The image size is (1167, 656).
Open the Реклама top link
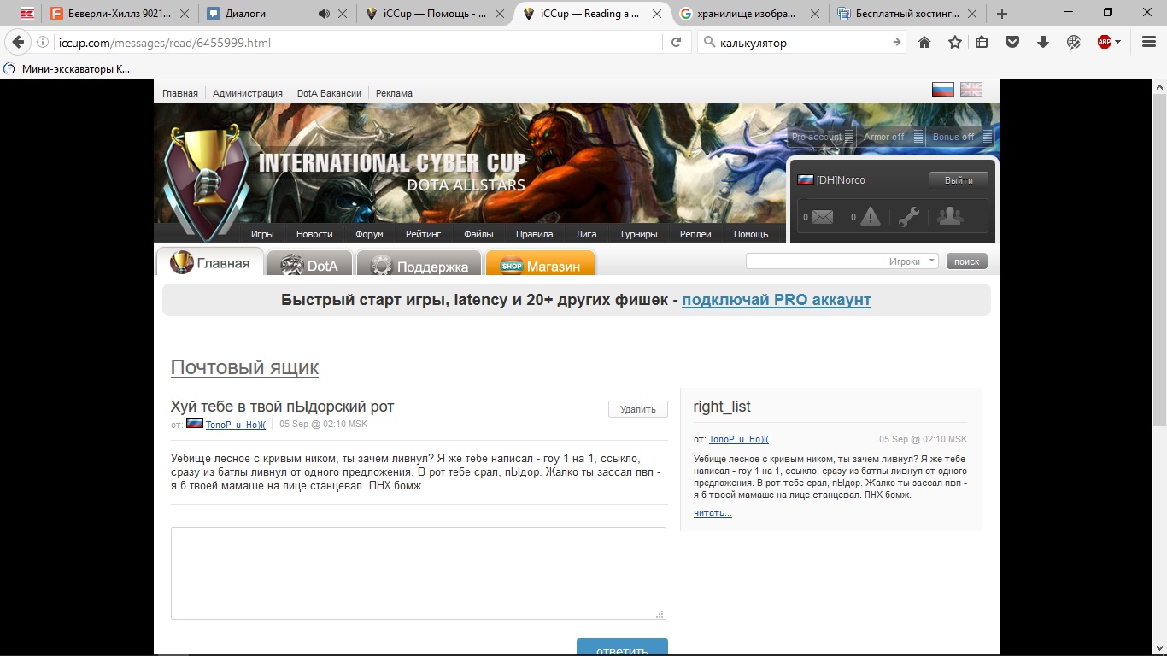pyautogui.click(x=394, y=93)
